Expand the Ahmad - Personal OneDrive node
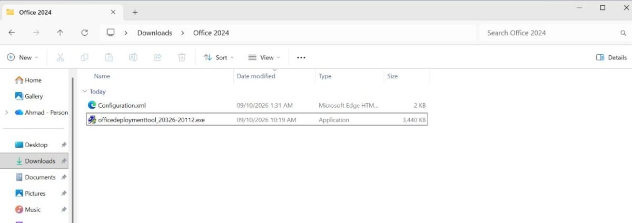 (6, 113)
